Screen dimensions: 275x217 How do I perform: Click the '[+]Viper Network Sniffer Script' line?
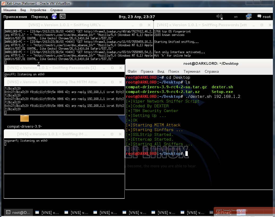coord(163,101)
